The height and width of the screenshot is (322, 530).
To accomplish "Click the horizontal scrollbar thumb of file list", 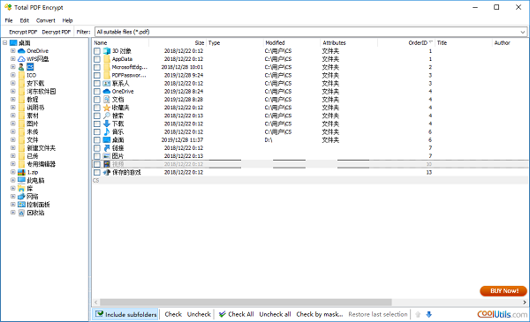I will point(246,302).
